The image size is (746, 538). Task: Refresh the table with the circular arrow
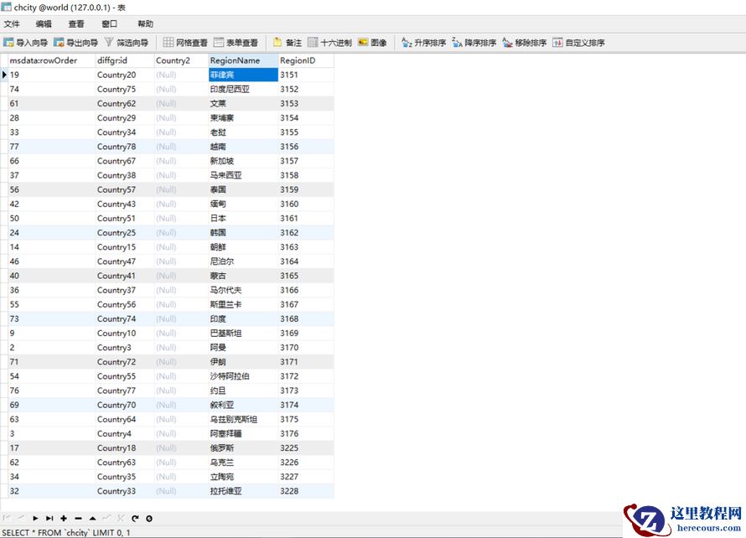(x=135, y=519)
